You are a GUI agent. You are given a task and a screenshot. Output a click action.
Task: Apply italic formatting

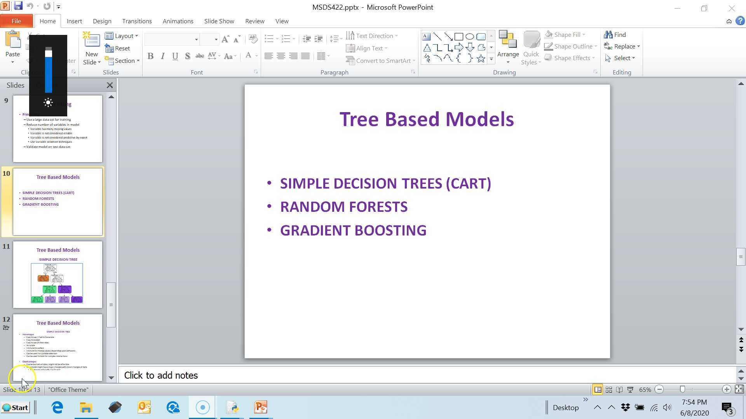point(162,56)
